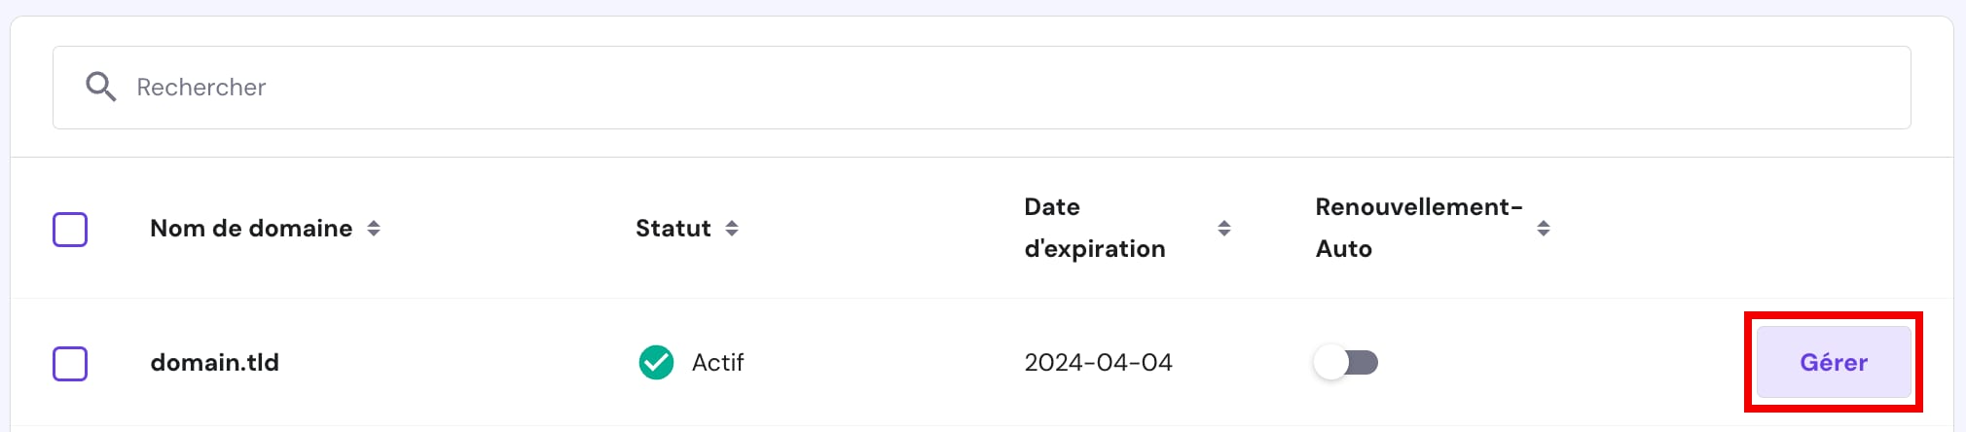Screen dimensions: 1966x432
Task: Click the green Actif checkmark icon
Action: pos(656,362)
